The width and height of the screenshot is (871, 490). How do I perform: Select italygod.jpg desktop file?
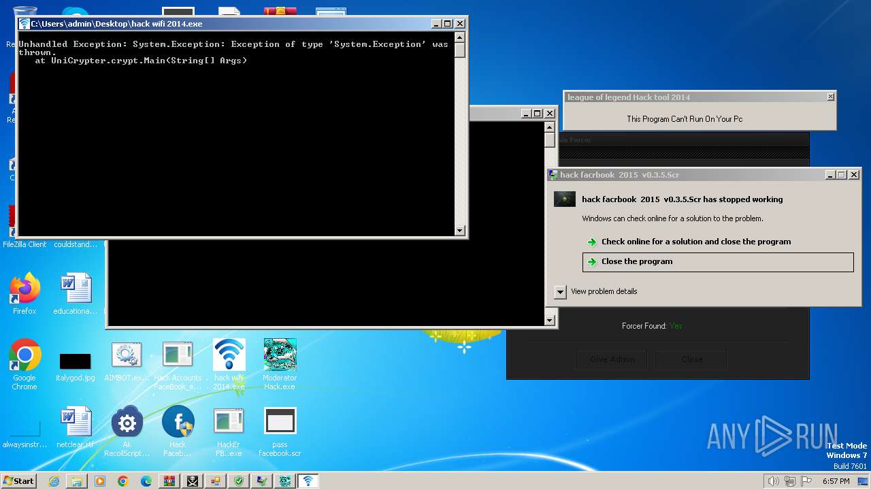click(76, 367)
